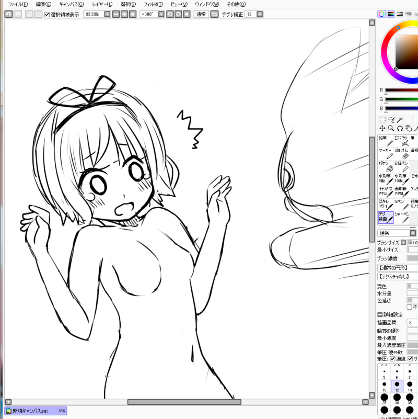
Task: Select brush size 14 preset
Action: click(410, 386)
